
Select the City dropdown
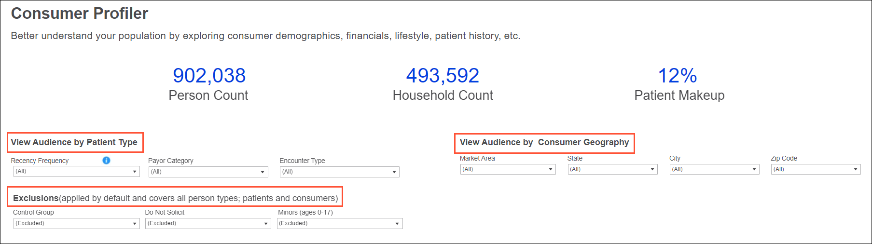point(714,169)
